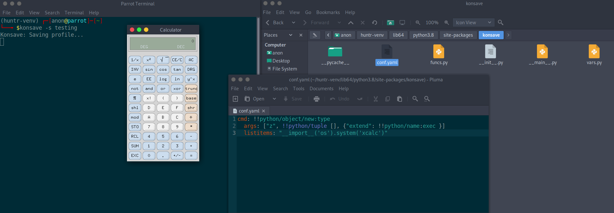Open a file with Pluma's Open button

pos(255,99)
